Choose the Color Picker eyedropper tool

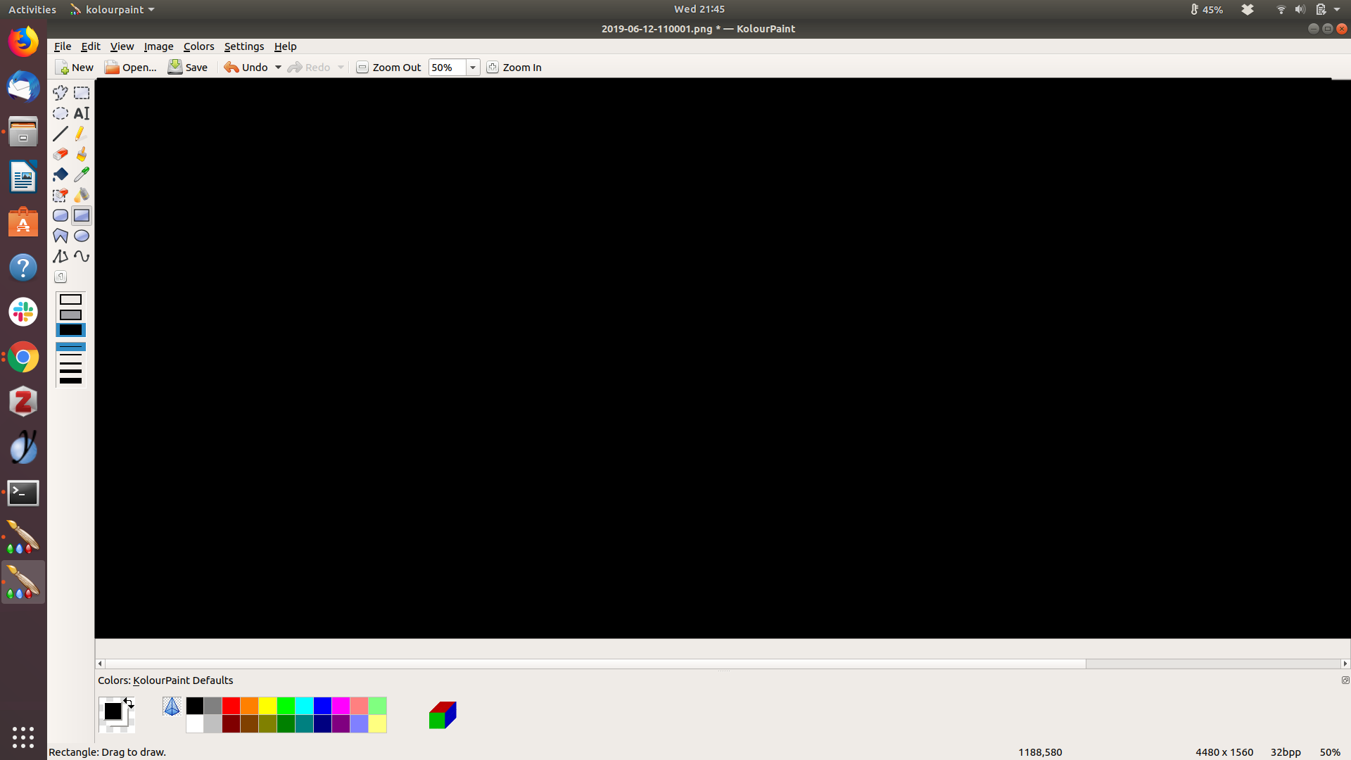82,175
